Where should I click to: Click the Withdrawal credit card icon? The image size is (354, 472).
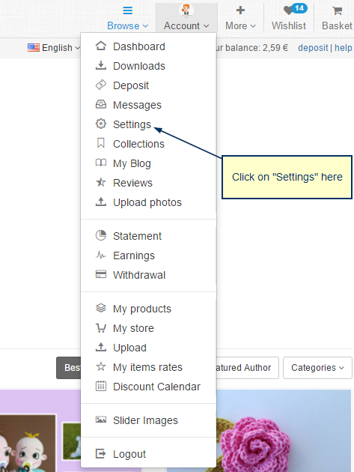[101, 274]
